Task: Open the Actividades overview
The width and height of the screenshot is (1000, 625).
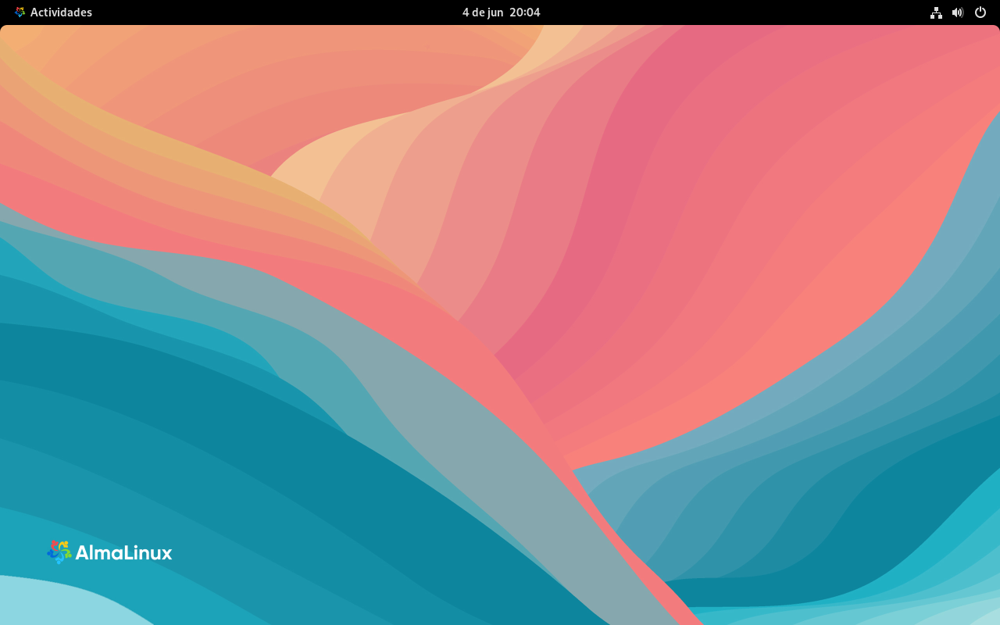Action: tap(61, 12)
